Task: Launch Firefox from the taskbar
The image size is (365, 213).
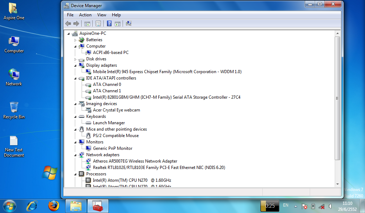Action: (53, 206)
